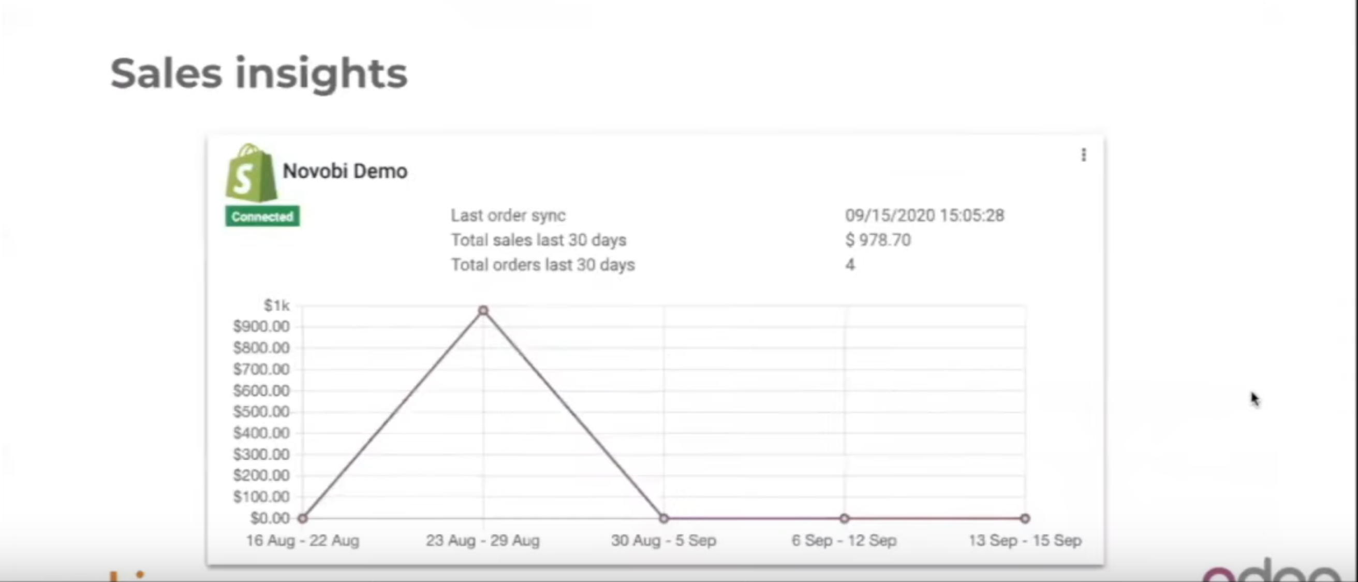
Task: Click the $1k y-axis label
Action: tap(276, 305)
